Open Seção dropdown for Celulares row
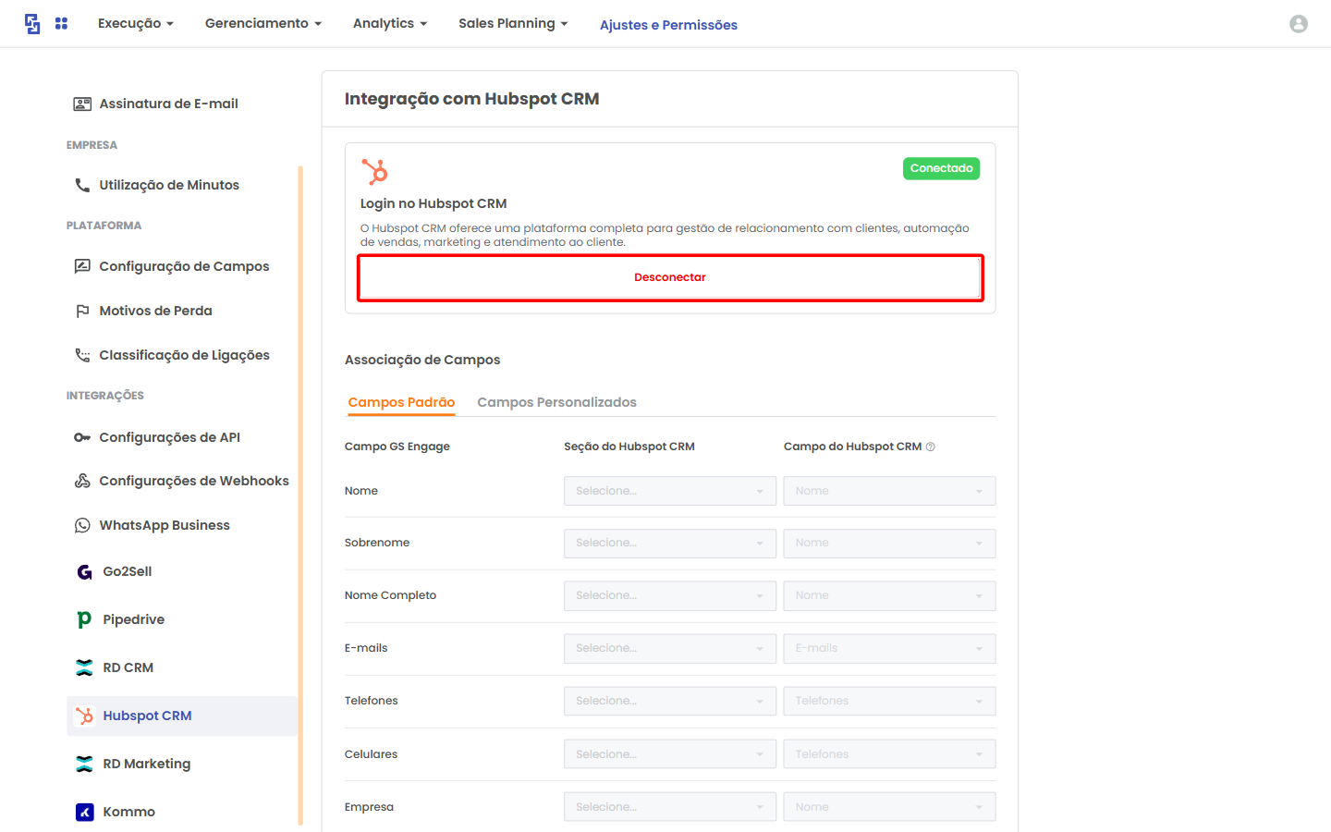The height and width of the screenshot is (832, 1331). pyautogui.click(x=670, y=754)
